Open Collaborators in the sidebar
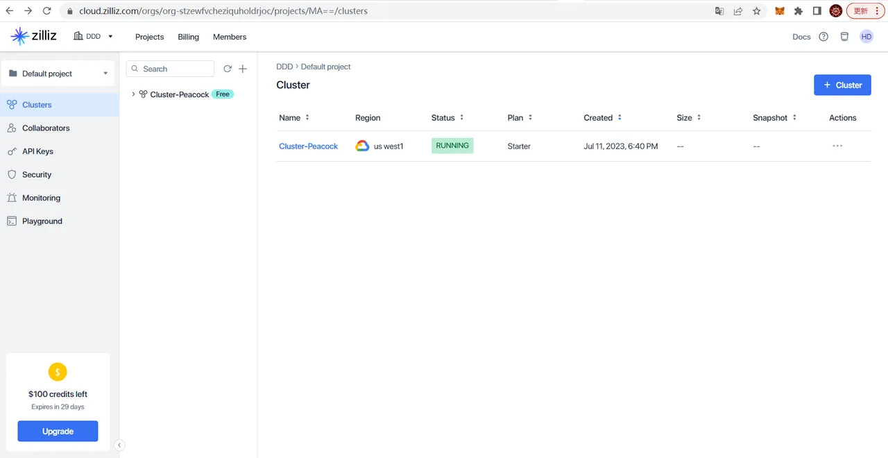The image size is (888, 458). (60, 128)
